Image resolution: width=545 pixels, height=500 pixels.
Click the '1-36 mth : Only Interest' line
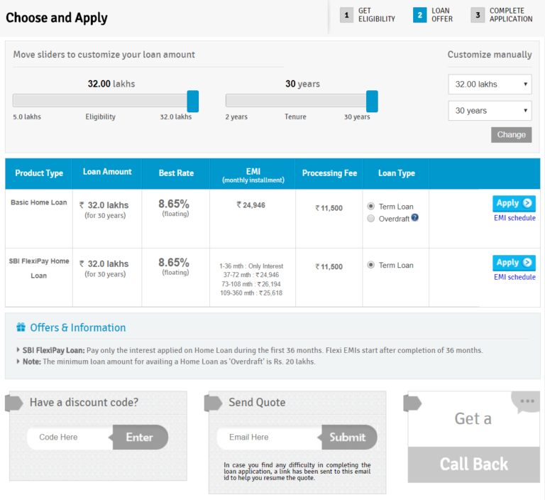(251, 266)
